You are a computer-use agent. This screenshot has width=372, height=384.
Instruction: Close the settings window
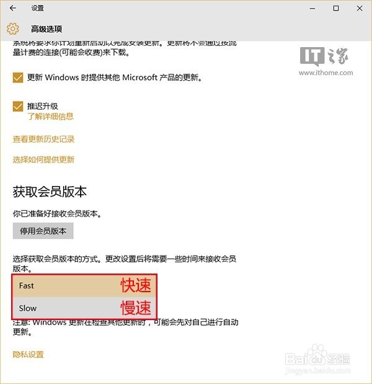tap(360, 8)
